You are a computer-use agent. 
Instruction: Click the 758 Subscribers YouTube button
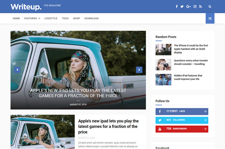click(x=182, y=129)
